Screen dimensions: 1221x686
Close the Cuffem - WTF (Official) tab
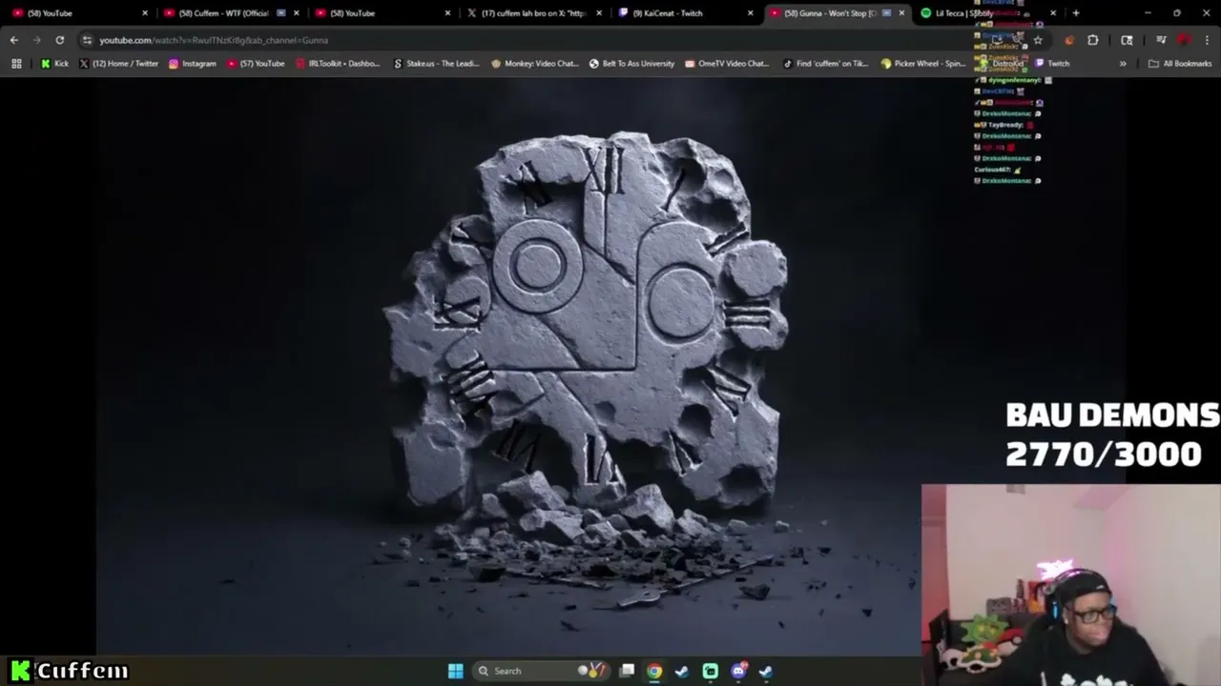coord(296,13)
